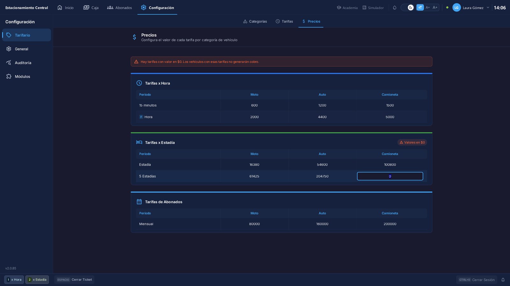Viewport: 510px width, 286px height.
Task: Edit 15 minutos Moto price 600
Action: [x=254, y=105]
